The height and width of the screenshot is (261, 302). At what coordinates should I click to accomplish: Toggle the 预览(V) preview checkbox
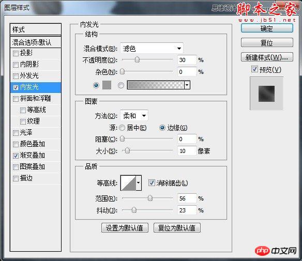tap(254, 69)
